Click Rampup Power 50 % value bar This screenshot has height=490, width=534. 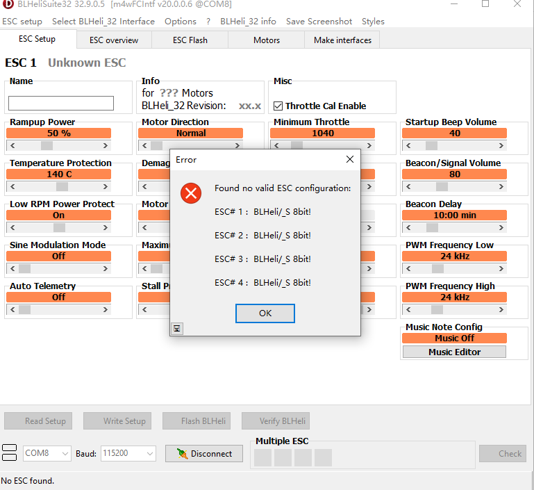point(58,133)
